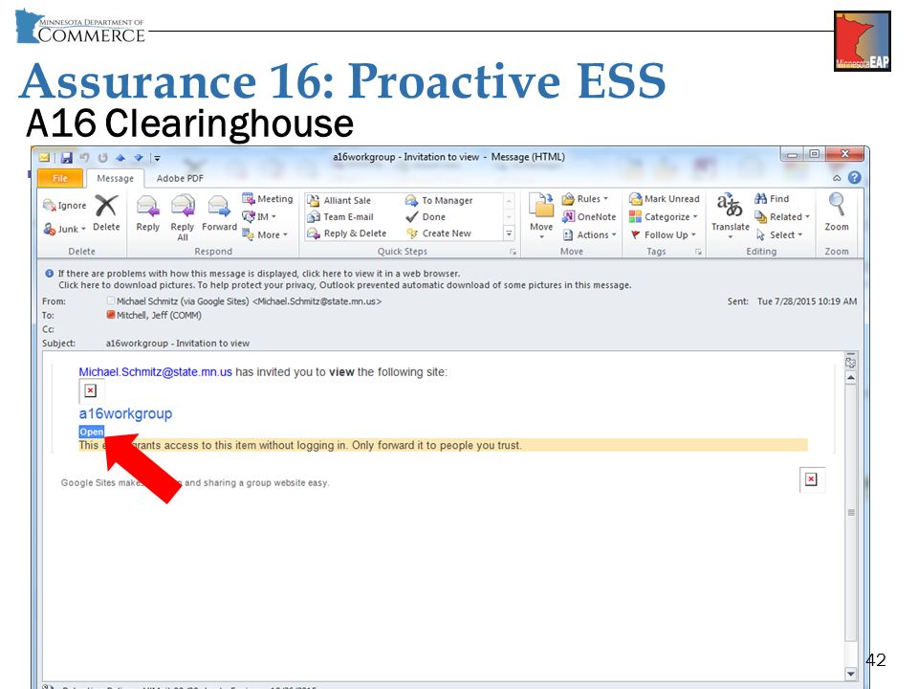
Task: Click the message vertical scrollbar thumb
Action: [x=851, y=513]
